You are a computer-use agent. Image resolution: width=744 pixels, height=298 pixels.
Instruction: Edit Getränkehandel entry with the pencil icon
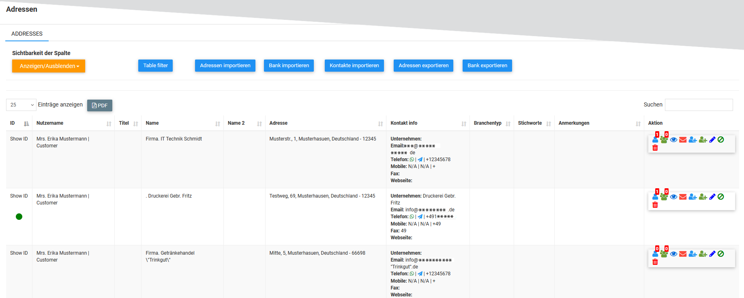(x=712, y=254)
